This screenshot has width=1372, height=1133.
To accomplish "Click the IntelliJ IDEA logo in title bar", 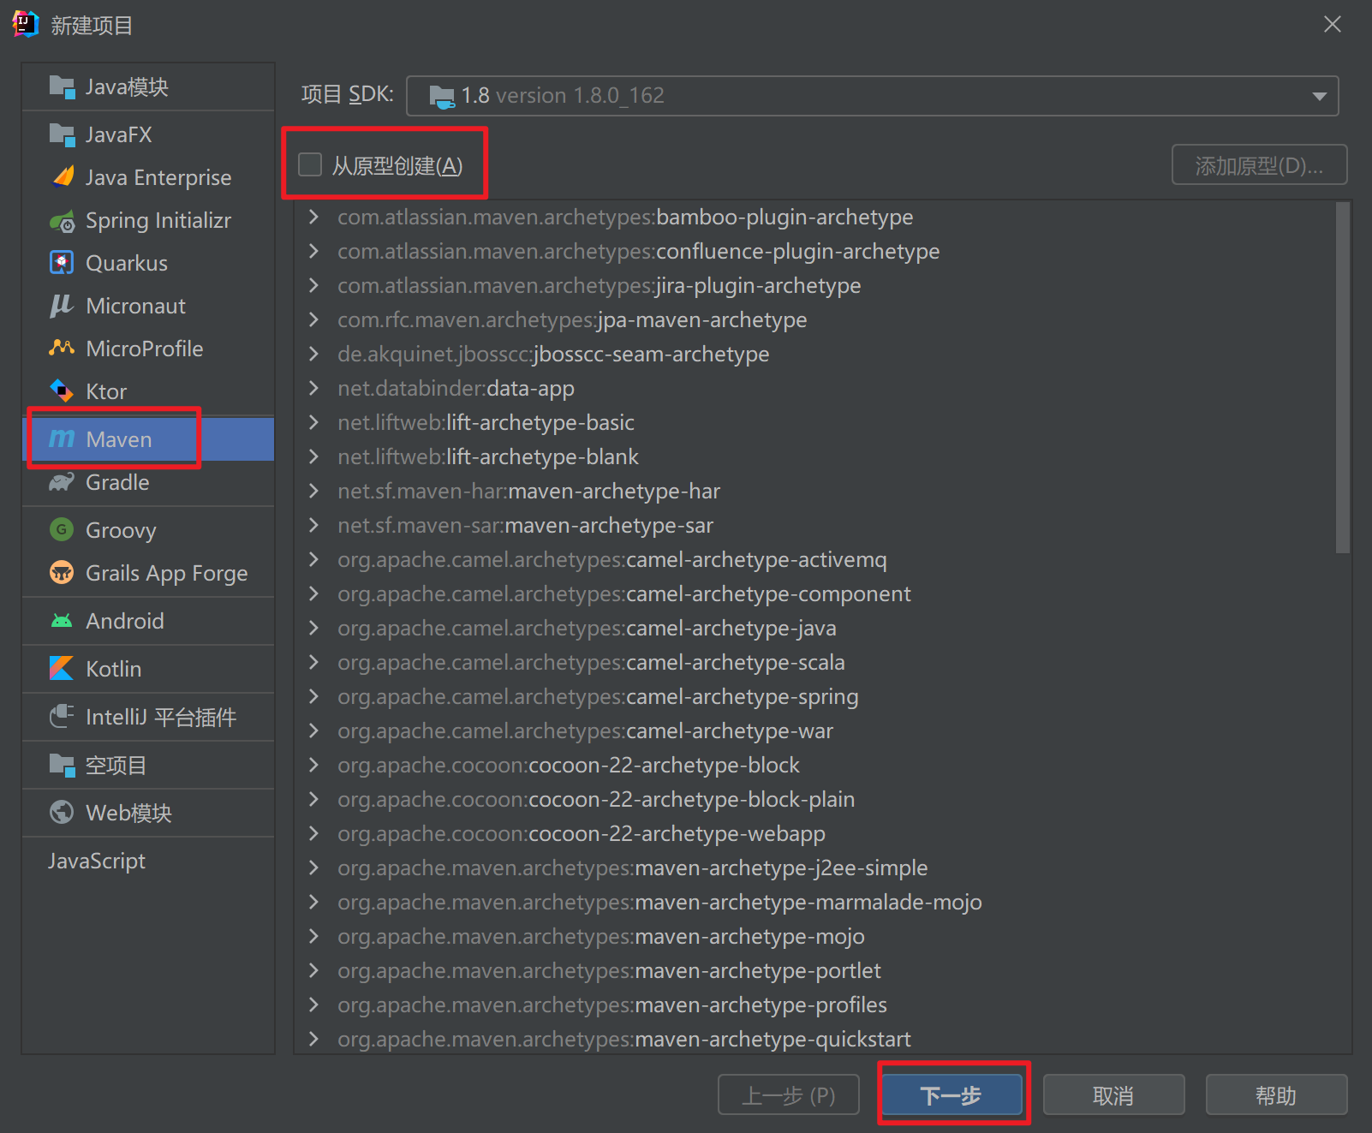I will coord(26,25).
